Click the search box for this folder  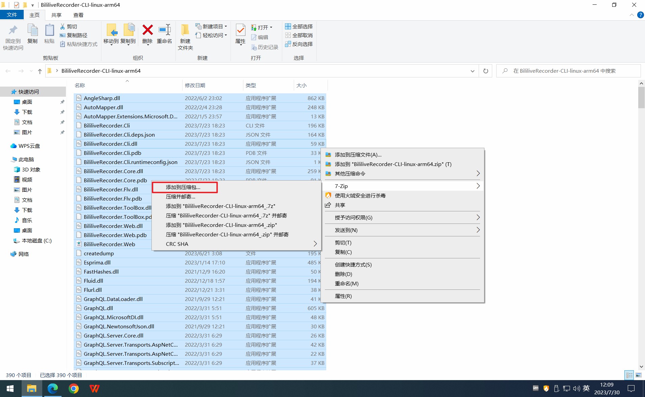coord(568,71)
